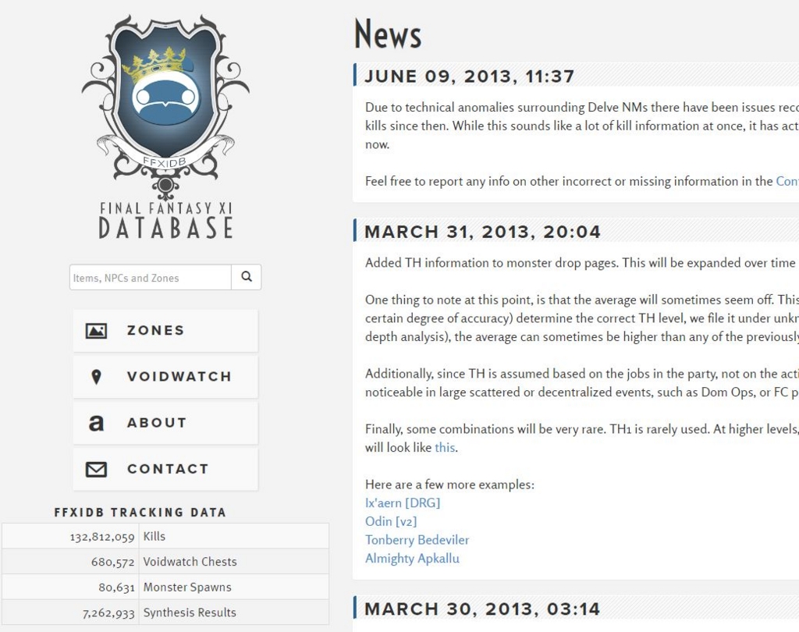Click the 7,262,933 synthesis count
The width and height of the screenshot is (799, 632).
108,612
